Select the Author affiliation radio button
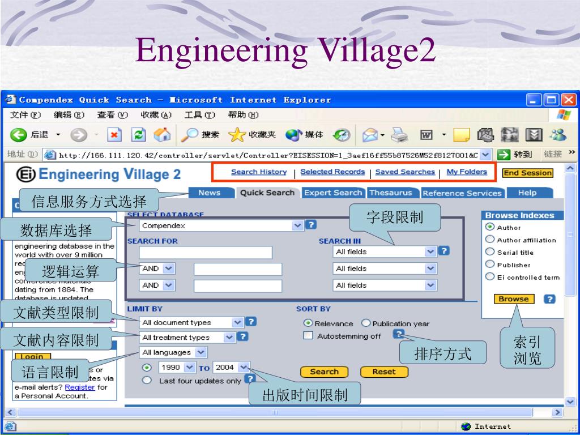580x435 pixels. 490,240
